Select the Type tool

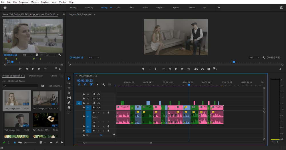(x=69, y=112)
